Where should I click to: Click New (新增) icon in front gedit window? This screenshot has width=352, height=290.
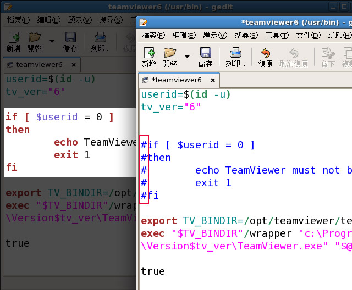click(x=149, y=53)
